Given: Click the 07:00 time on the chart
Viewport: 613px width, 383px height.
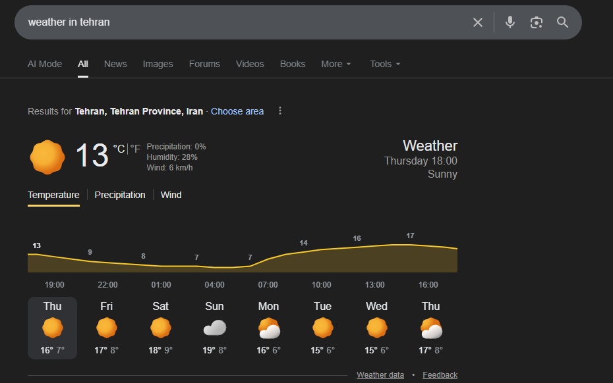Looking at the screenshot, I should coord(268,284).
